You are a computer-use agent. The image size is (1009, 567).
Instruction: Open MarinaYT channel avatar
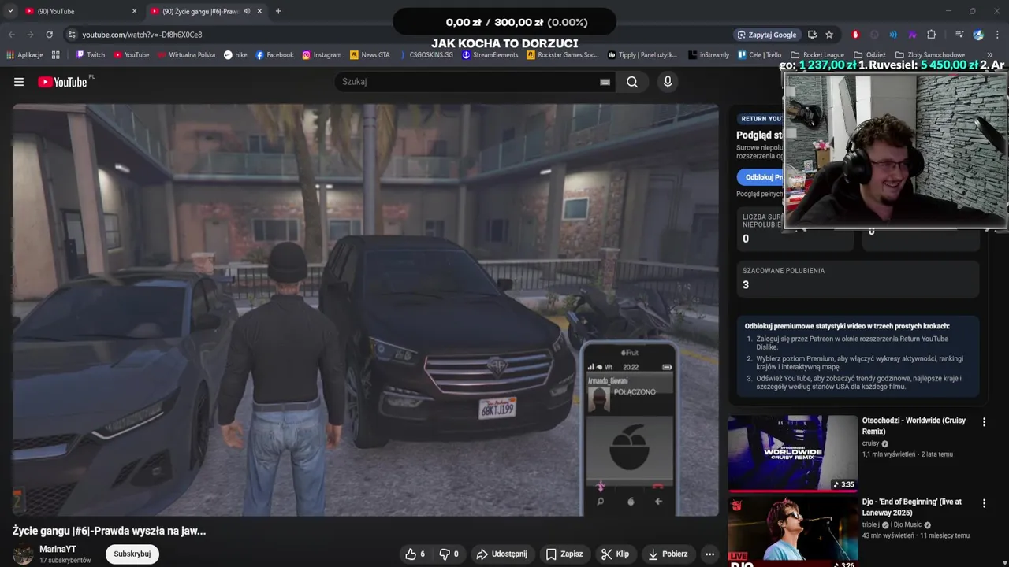[23, 554]
